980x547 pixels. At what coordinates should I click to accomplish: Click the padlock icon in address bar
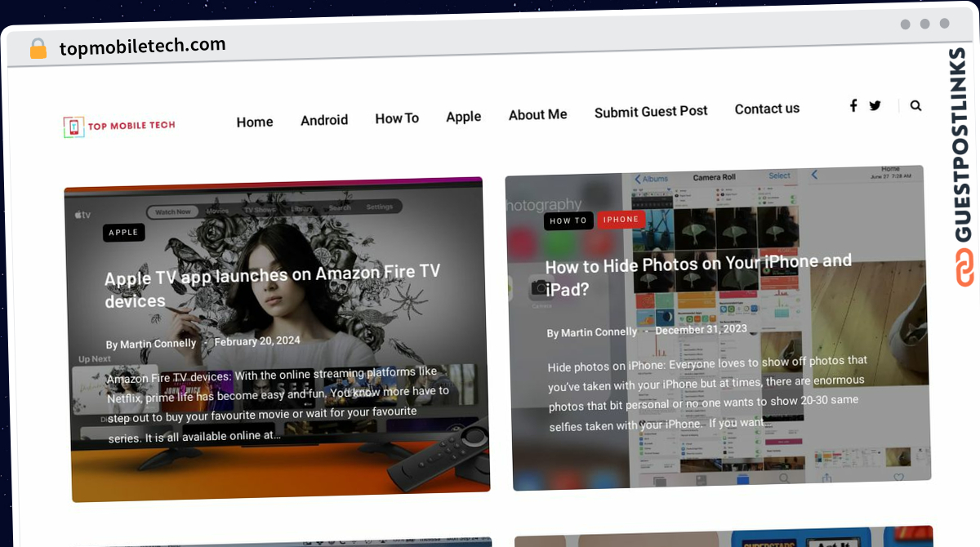(x=38, y=49)
